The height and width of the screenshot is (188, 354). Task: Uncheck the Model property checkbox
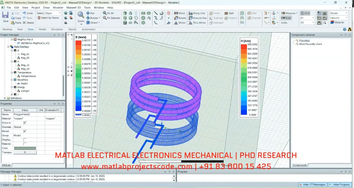(25, 131)
